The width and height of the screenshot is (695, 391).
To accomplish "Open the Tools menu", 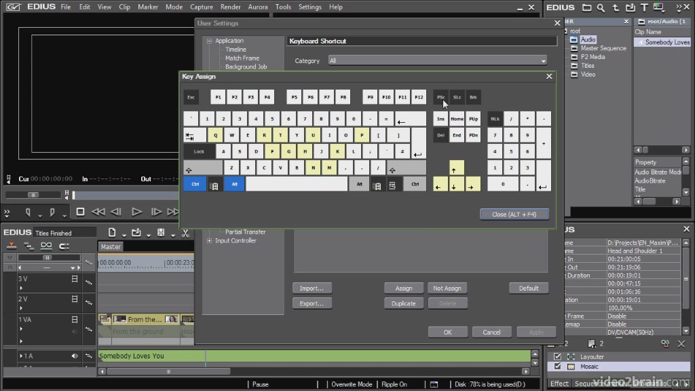I will [283, 7].
